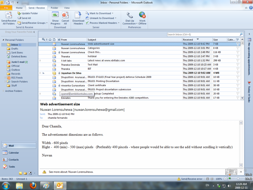
Task: Open the 'Check this..' message
Action: [139, 52]
